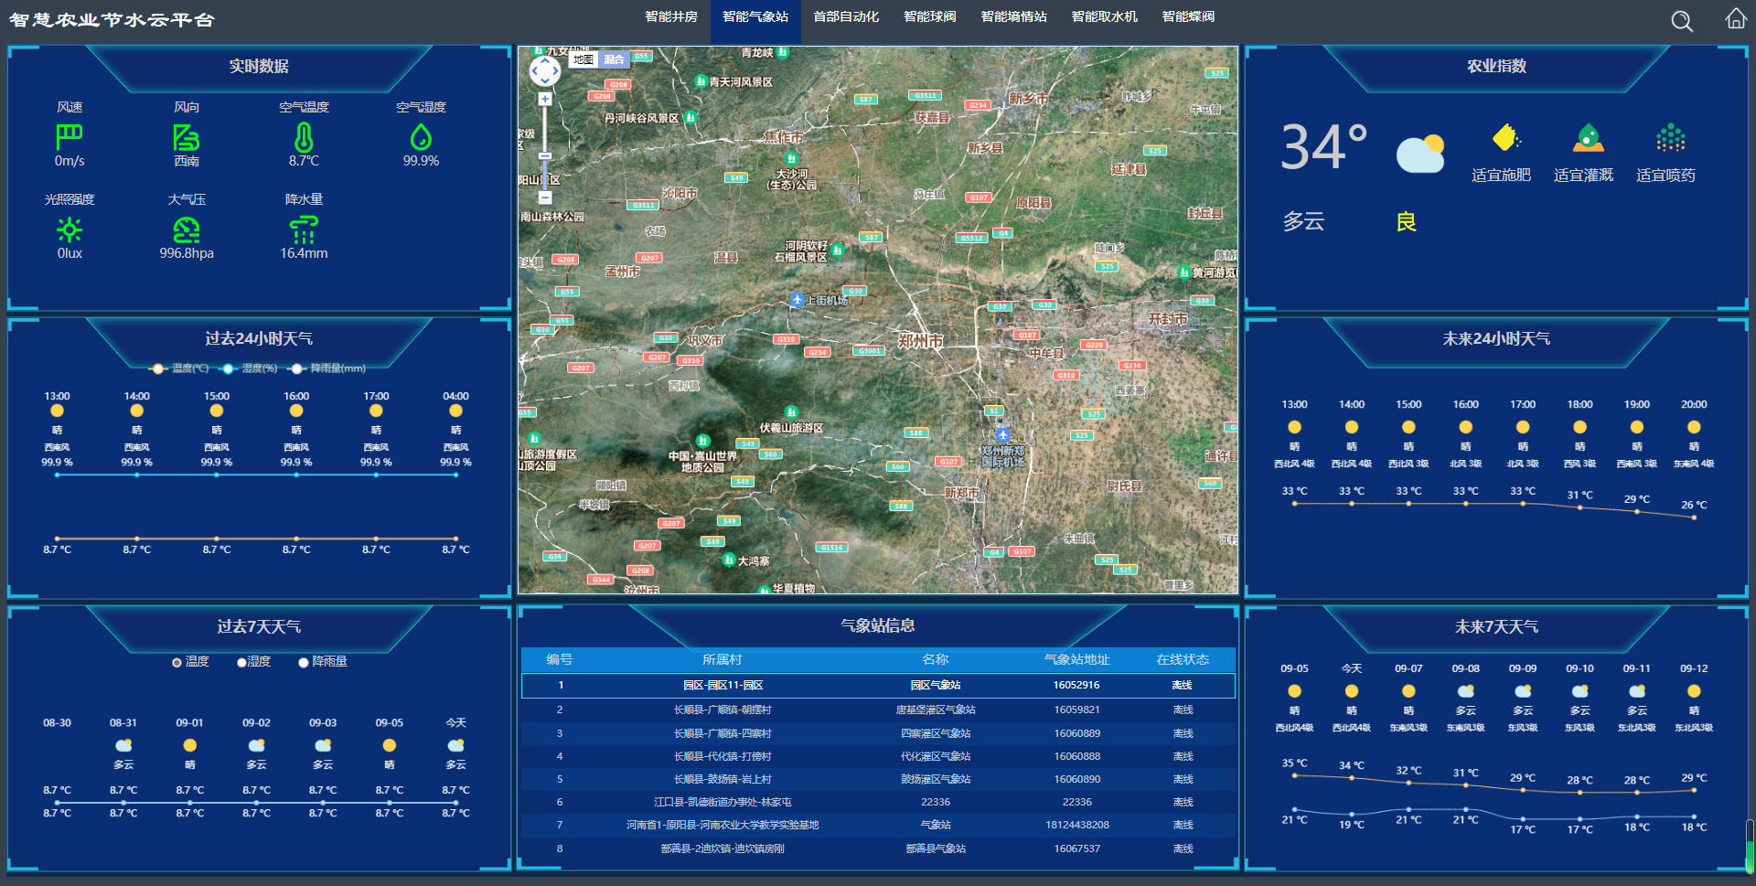Click the green wind speed (风速) icon
The height and width of the screenshot is (886, 1756).
(70, 137)
